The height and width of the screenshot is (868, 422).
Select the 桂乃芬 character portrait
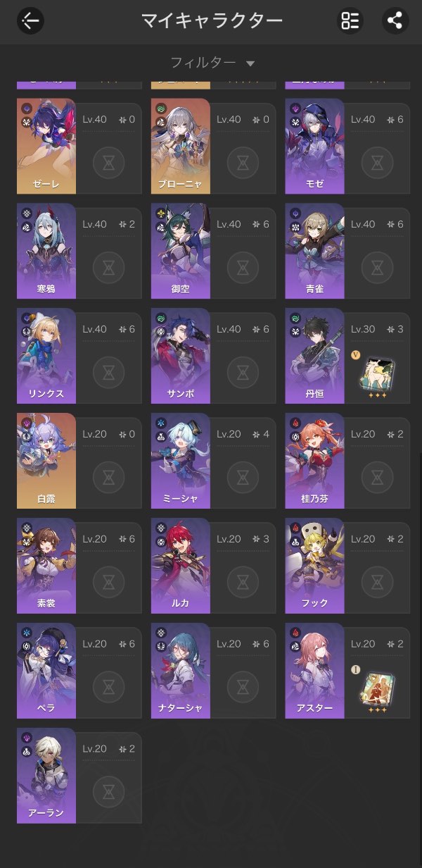click(314, 460)
